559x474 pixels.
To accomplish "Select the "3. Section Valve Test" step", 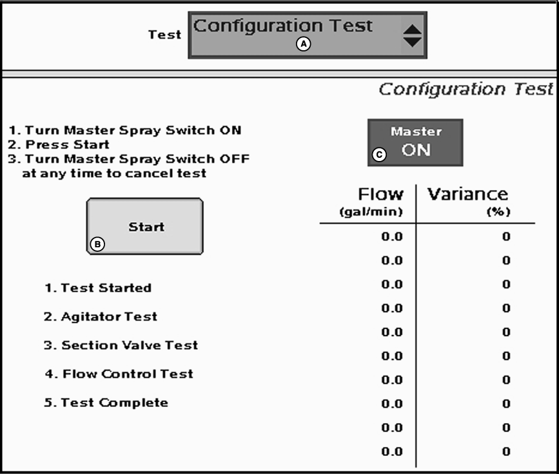I will [121, 345].
